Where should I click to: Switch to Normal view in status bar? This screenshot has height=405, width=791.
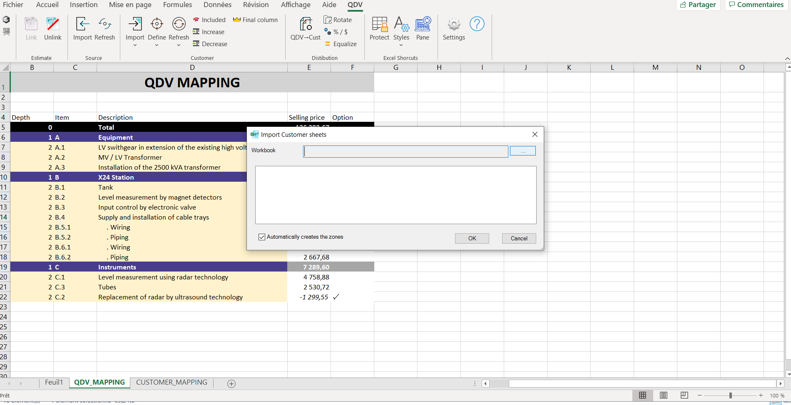pyautogui.click(x=643, y=395)
